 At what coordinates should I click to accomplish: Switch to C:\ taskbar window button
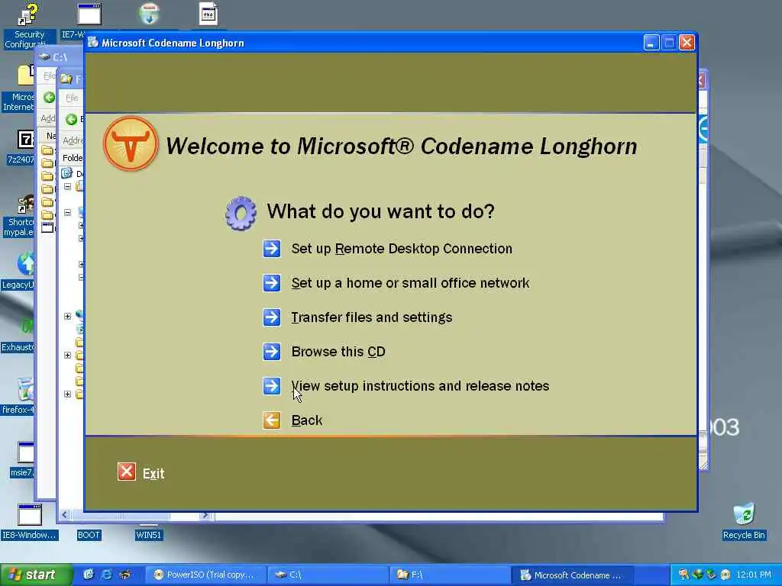[327, 575]
